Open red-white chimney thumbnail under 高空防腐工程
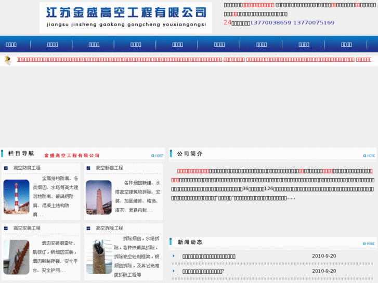The height and width of the screenshot is (283, 378). click(17, 197)
